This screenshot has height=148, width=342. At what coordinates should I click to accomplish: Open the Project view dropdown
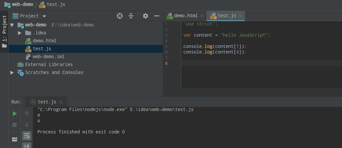(x=44, y=16)
